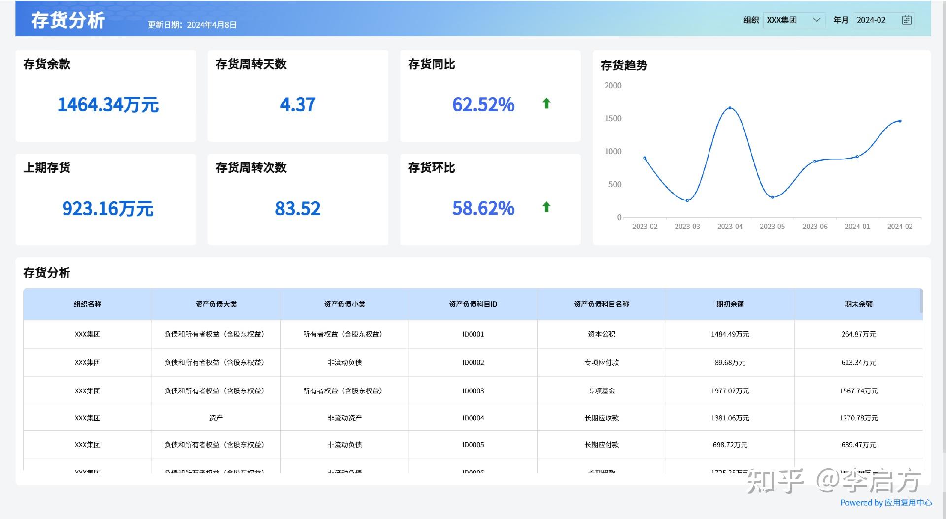Click the 上期存货 card showing 923.16万元
This screenshot has width=946, height=519.
click(x=105, y=199)
